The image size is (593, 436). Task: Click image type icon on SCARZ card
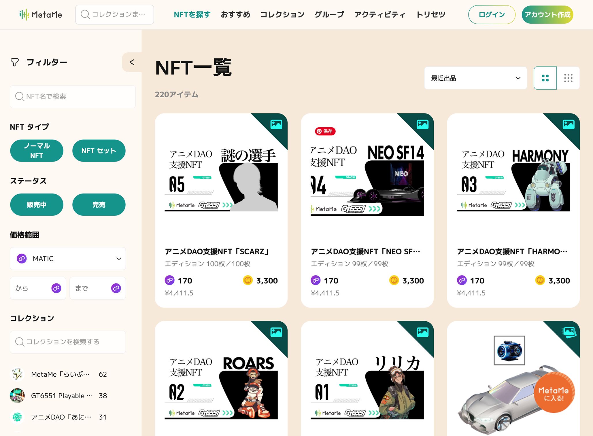tap(276, 124)
